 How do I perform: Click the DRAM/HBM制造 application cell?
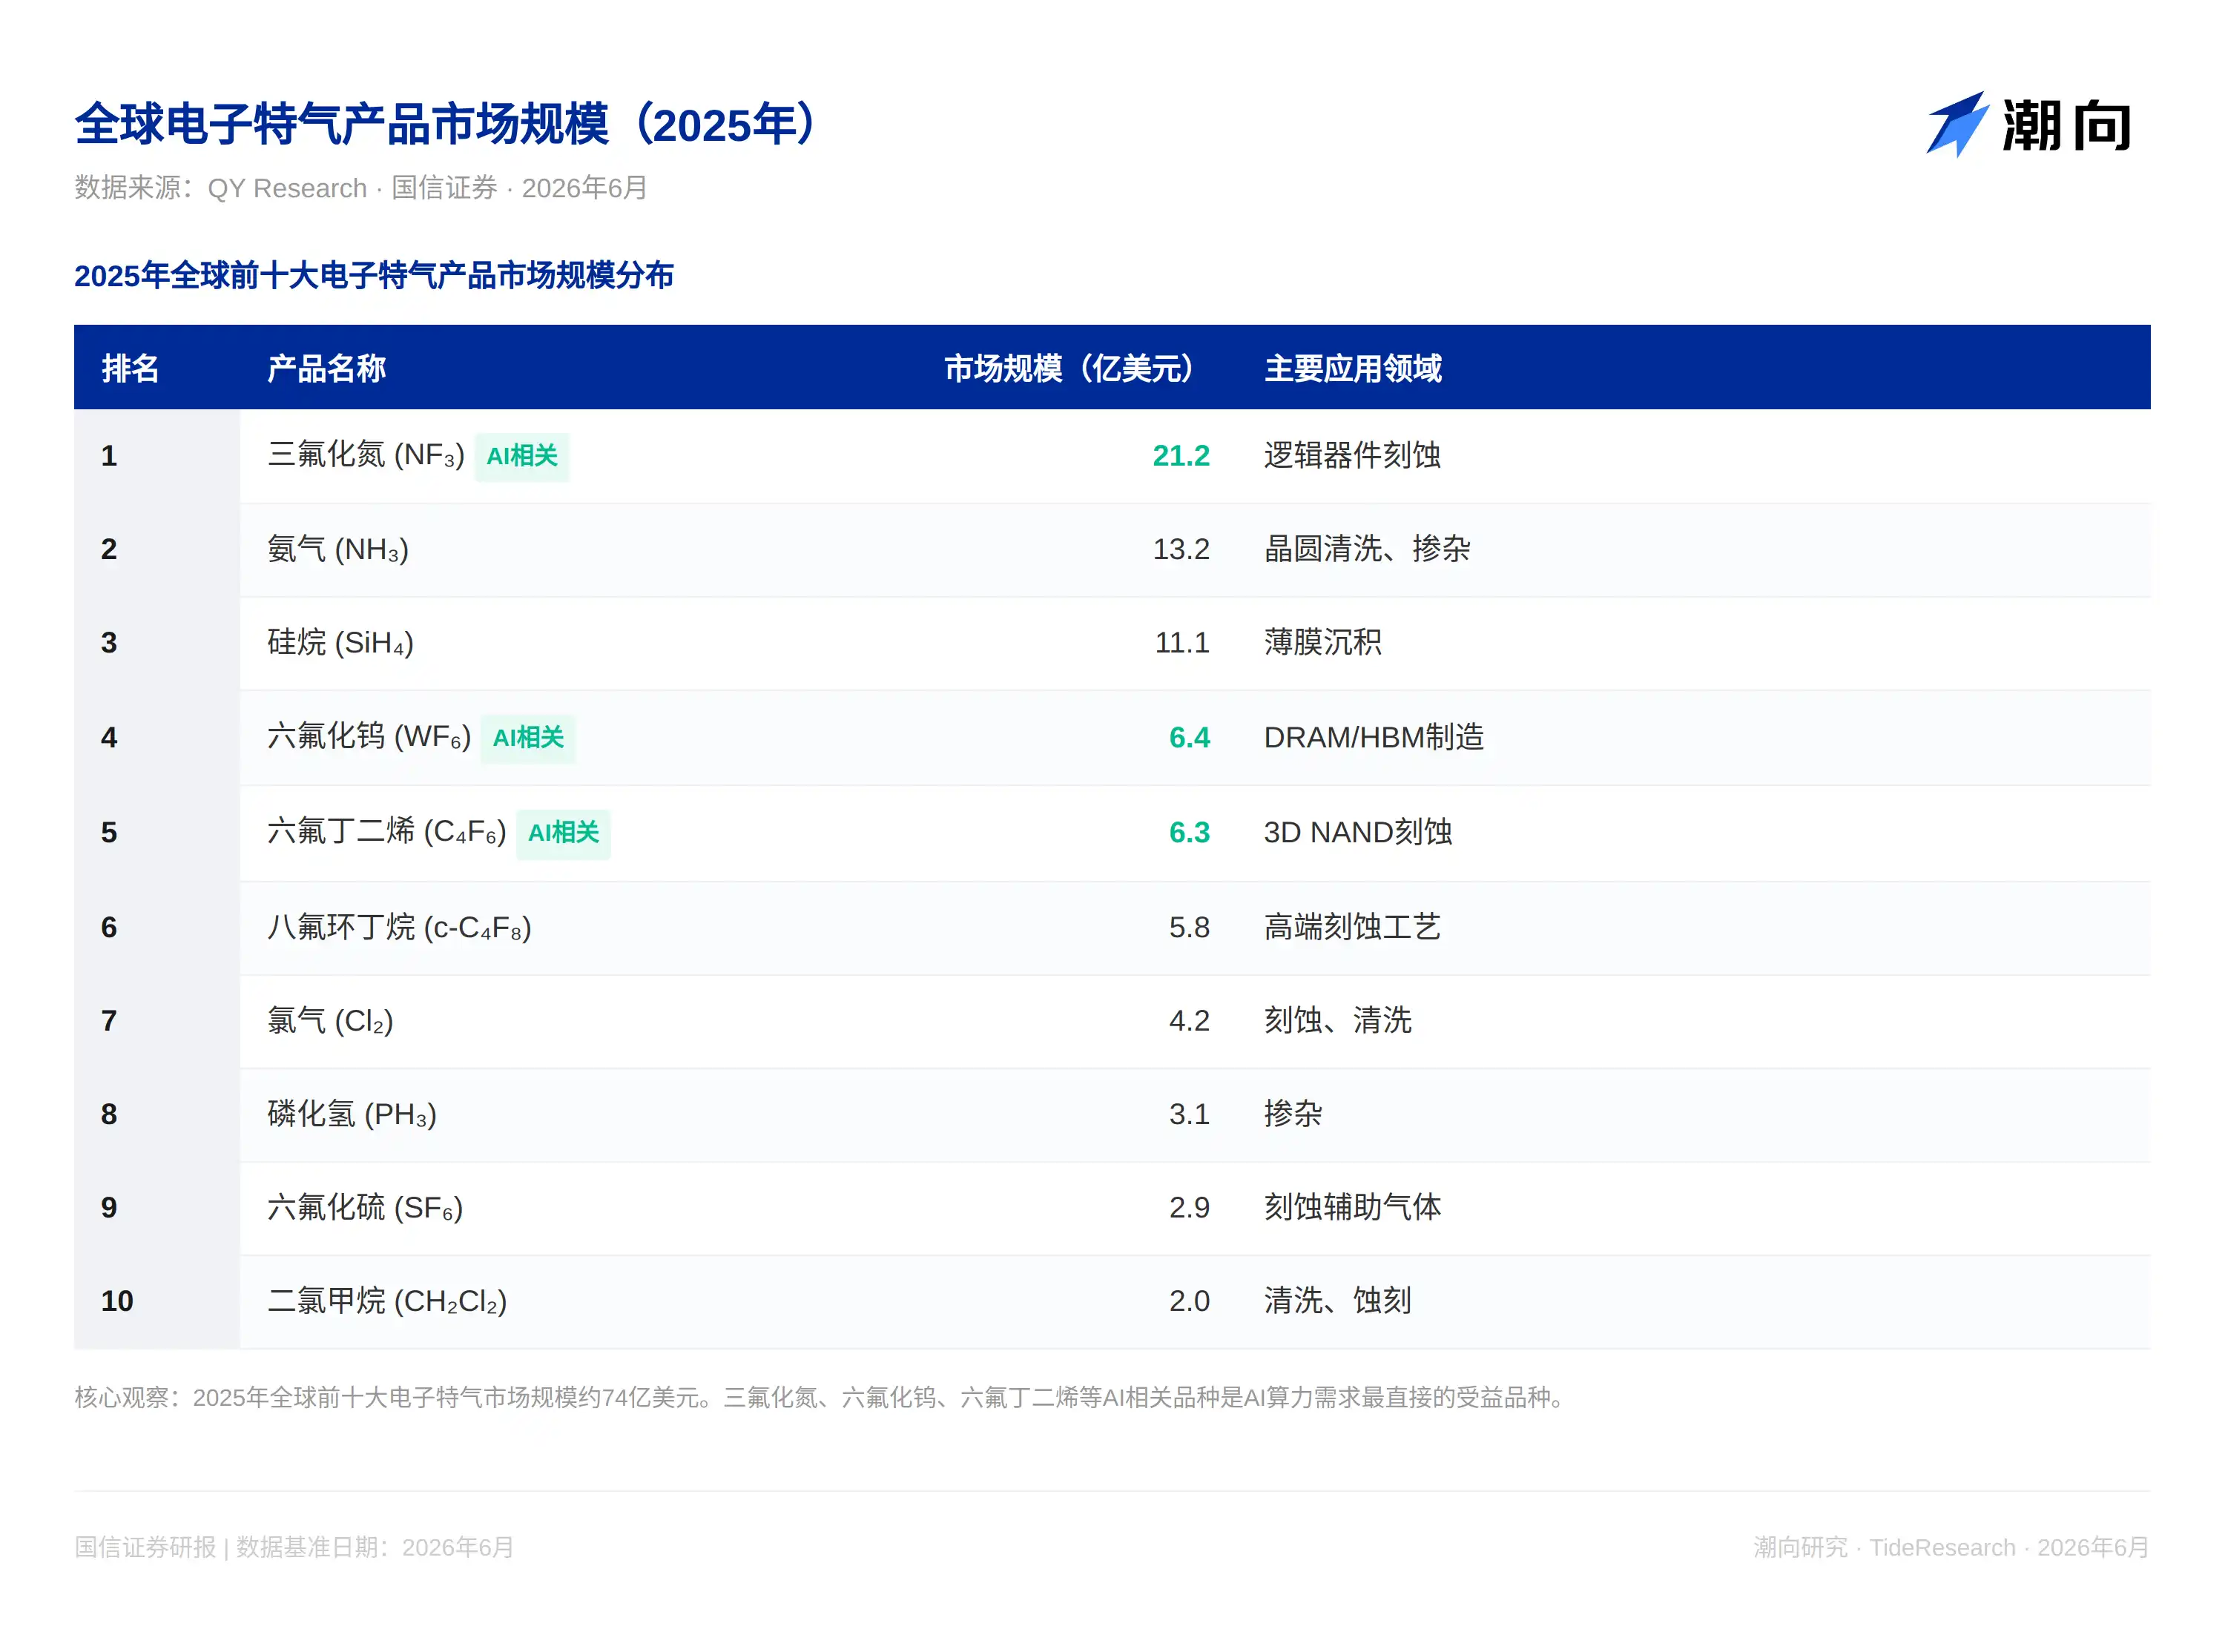point(1373,738)
